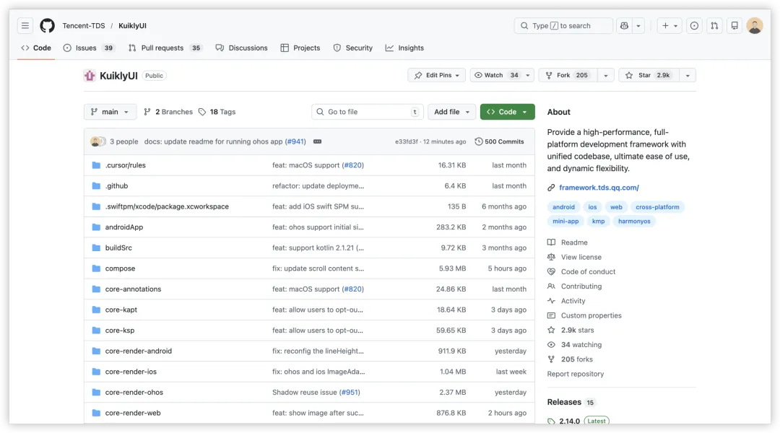Click the Go to file field
The height and width of the screenshot is (433, 780).
coord(368,112)
